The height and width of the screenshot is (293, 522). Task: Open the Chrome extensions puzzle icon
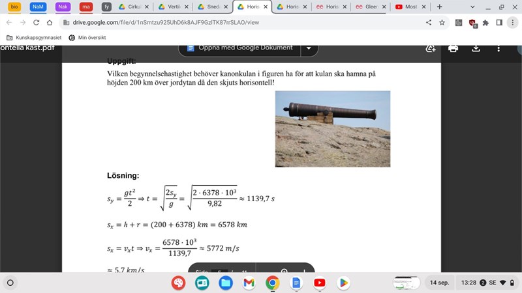[x=485, y=22]
